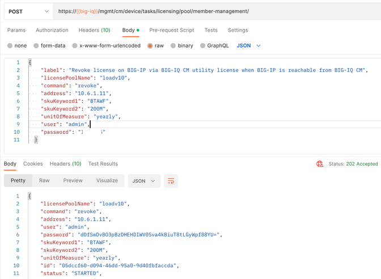Open the response Cookies tab
381x279 pixels.
click(x=33, y=164)
